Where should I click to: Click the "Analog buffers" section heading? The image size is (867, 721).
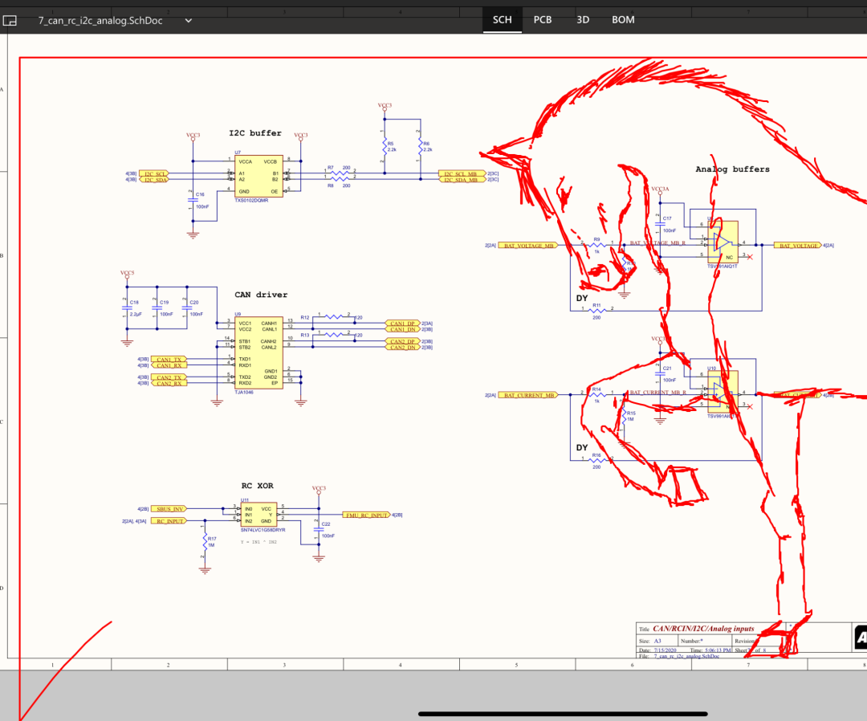coord(732,169)
